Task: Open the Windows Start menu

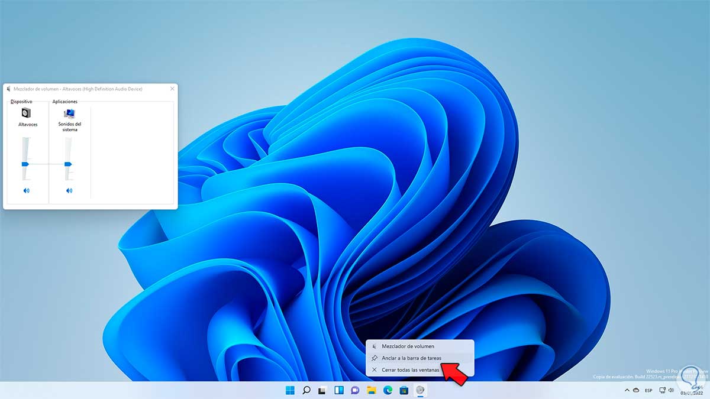Action: coord(291,390)
